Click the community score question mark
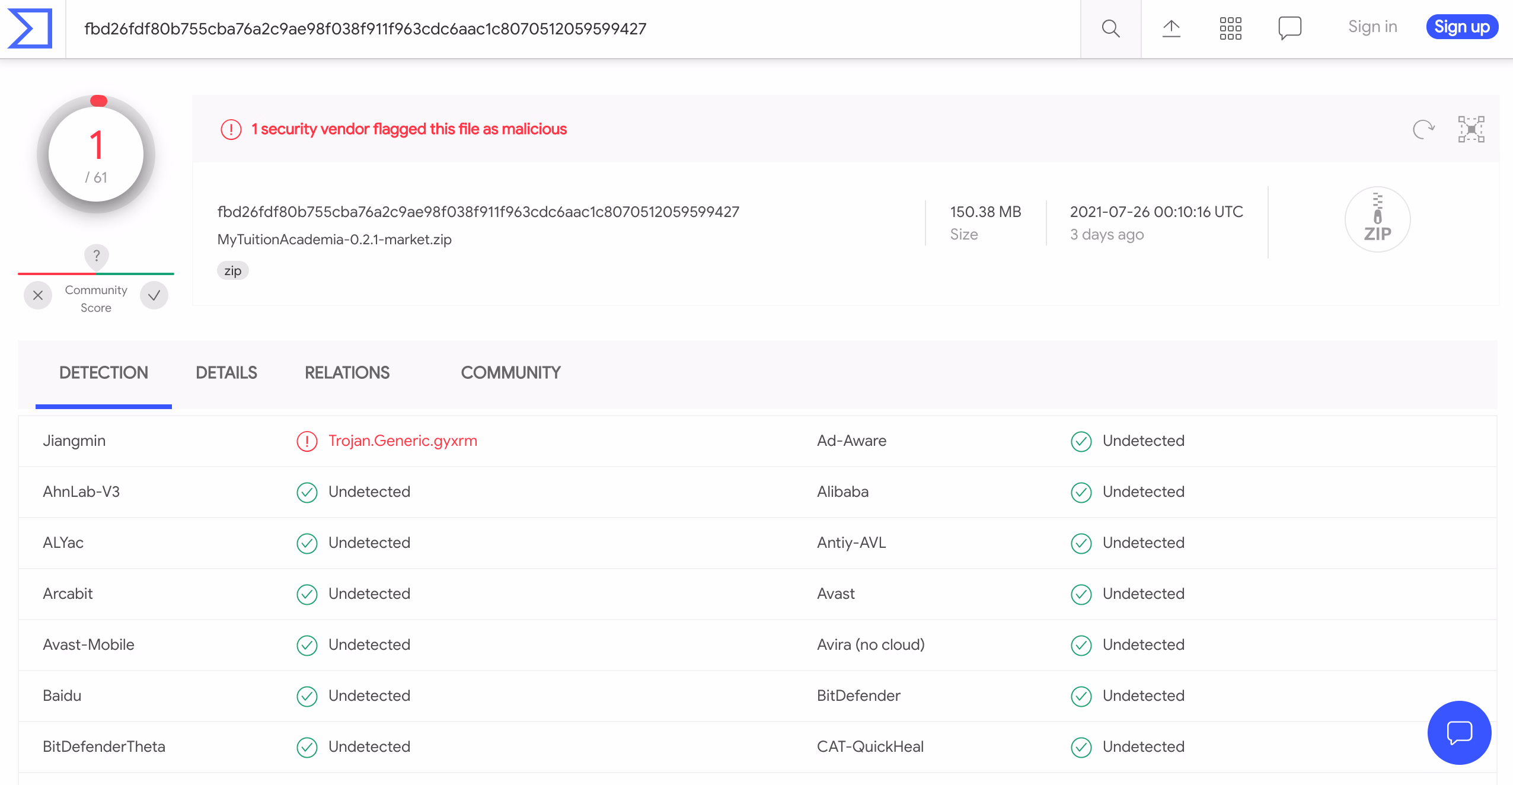Screen dimensions: 1513x785 [x=96, y=256]
